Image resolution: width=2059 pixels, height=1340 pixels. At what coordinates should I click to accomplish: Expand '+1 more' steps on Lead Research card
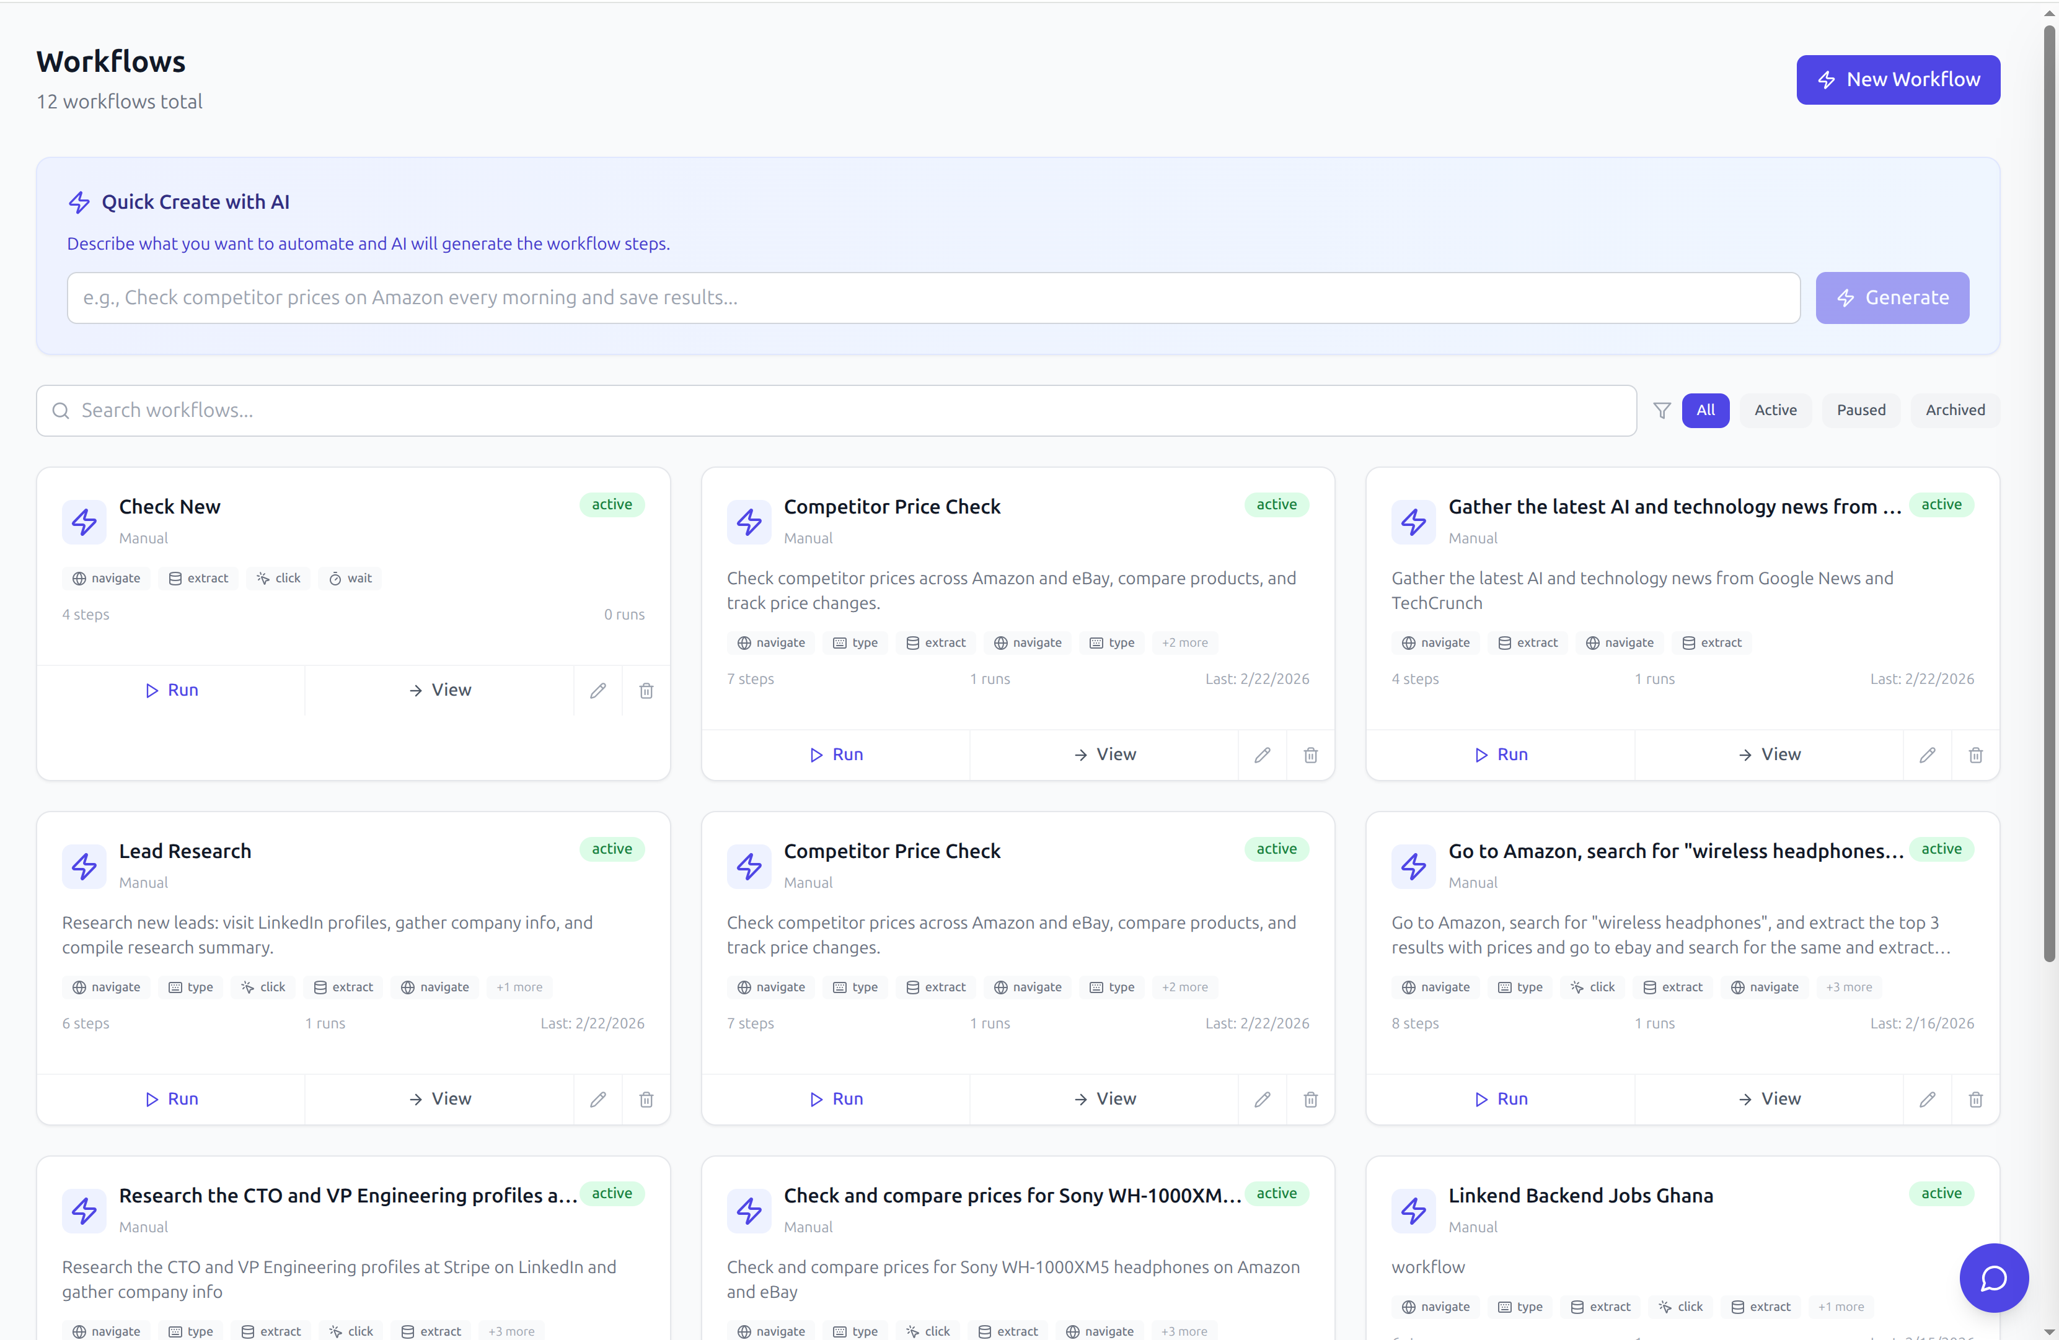(x=519, y=987)
